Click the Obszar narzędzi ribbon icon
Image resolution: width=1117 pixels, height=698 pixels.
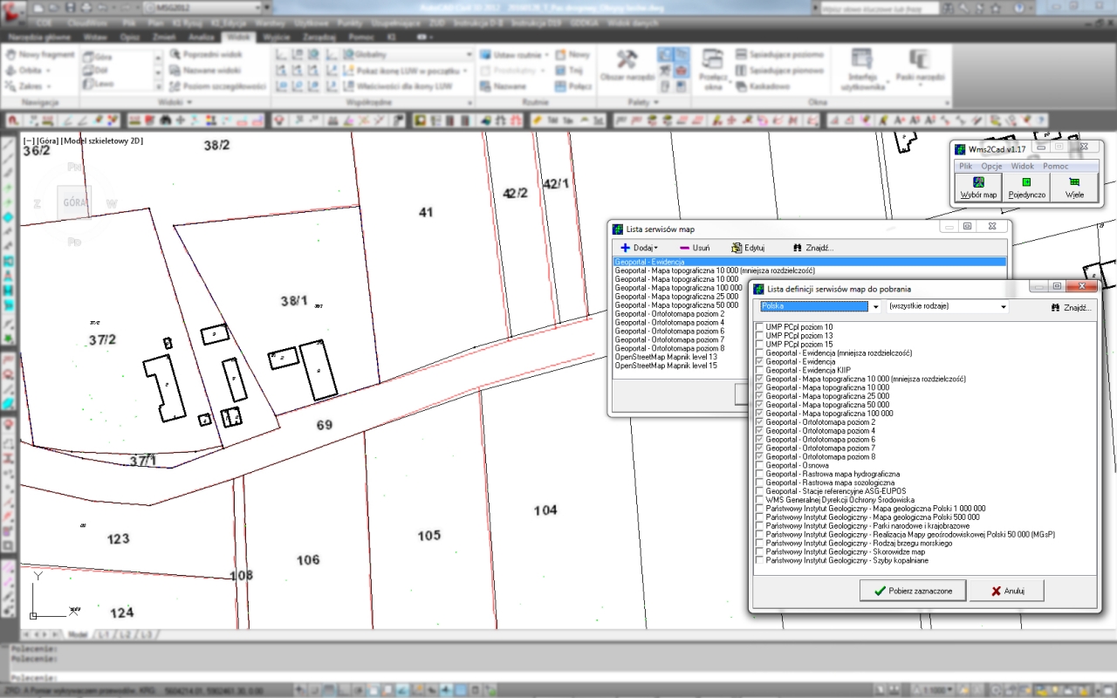tap(626, 60)
